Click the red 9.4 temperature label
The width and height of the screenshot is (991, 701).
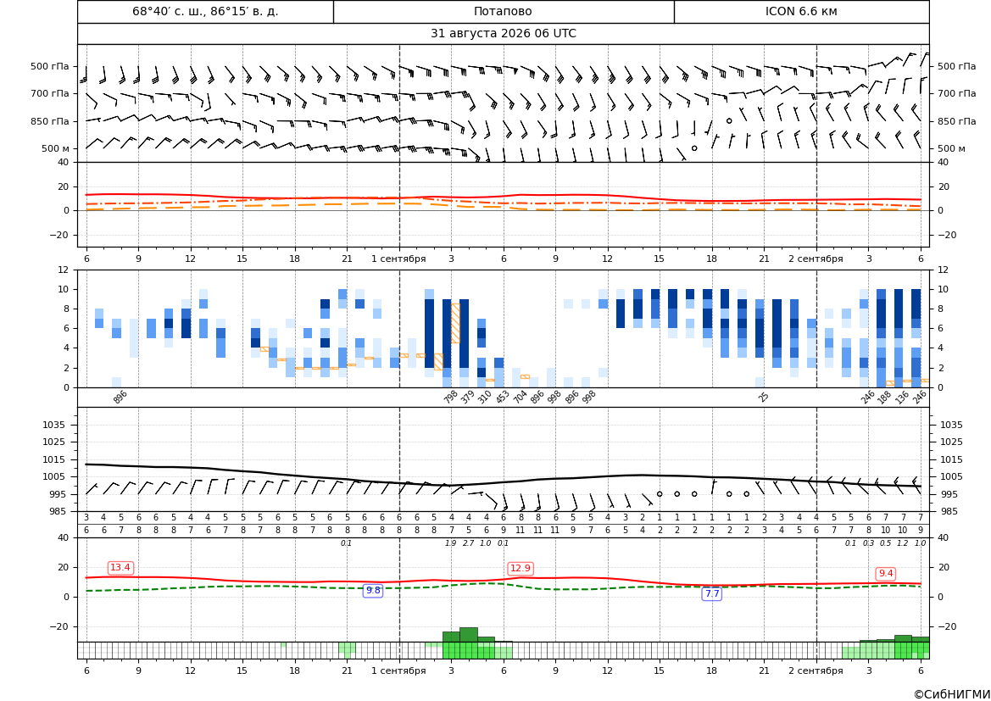(885, 573)
